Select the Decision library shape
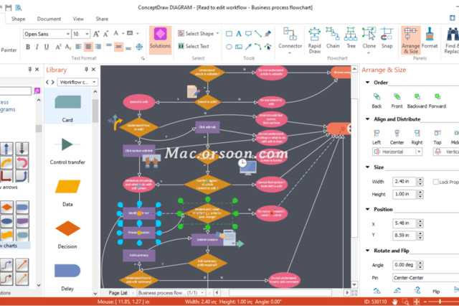Screen dimensions: 459x306 pyautogui.click(x=67, y=234)
